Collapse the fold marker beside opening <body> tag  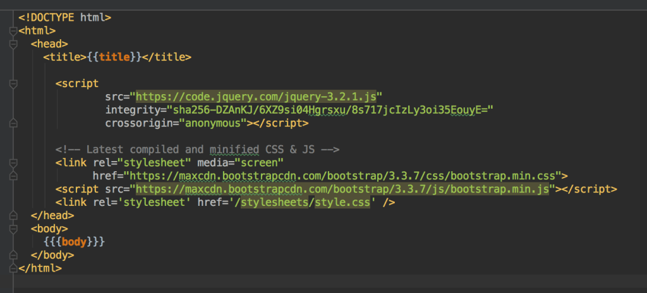[x=13, y=229]
